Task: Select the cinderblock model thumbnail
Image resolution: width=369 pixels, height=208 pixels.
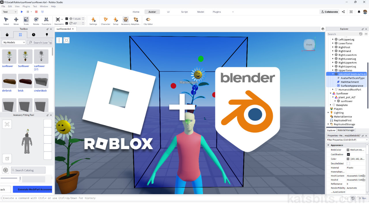Action: pyautogui.click(x=41, y=81)
